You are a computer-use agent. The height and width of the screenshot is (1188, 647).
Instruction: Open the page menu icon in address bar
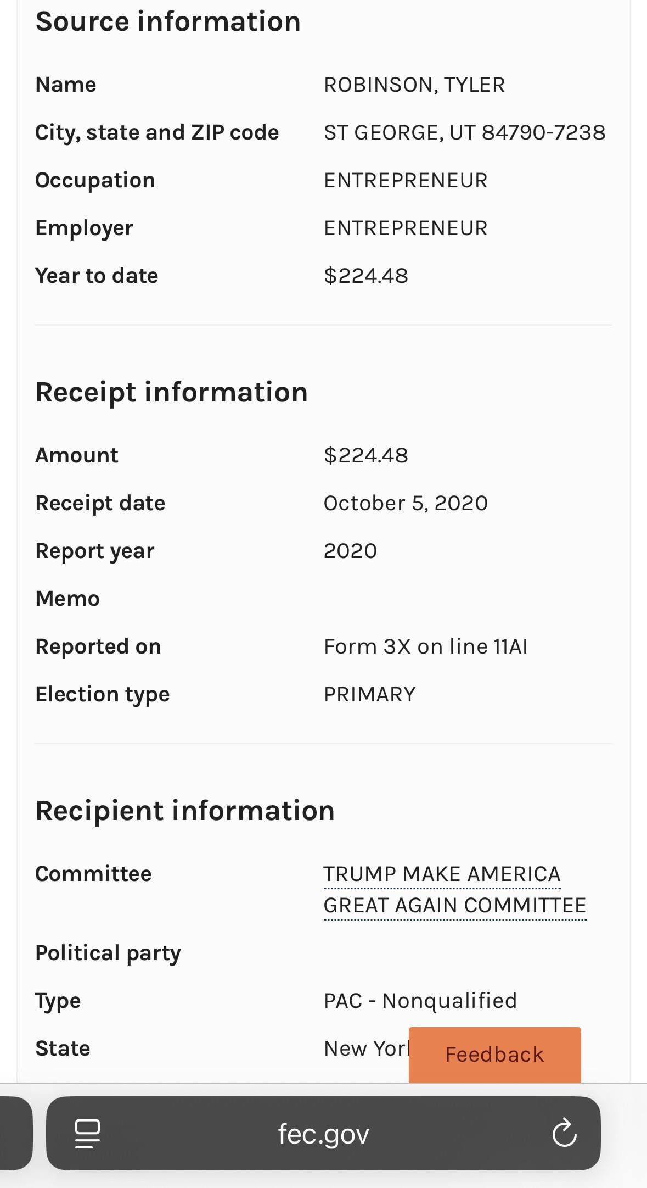pyautogui.click(x=87, y=1134)
